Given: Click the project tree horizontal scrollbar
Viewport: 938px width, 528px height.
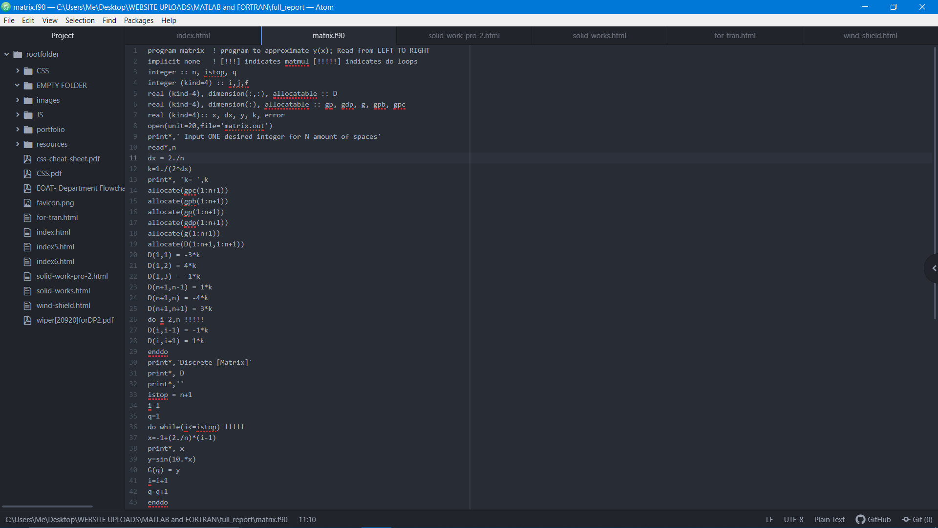Looking at the screenshot, I should [47, 506].
